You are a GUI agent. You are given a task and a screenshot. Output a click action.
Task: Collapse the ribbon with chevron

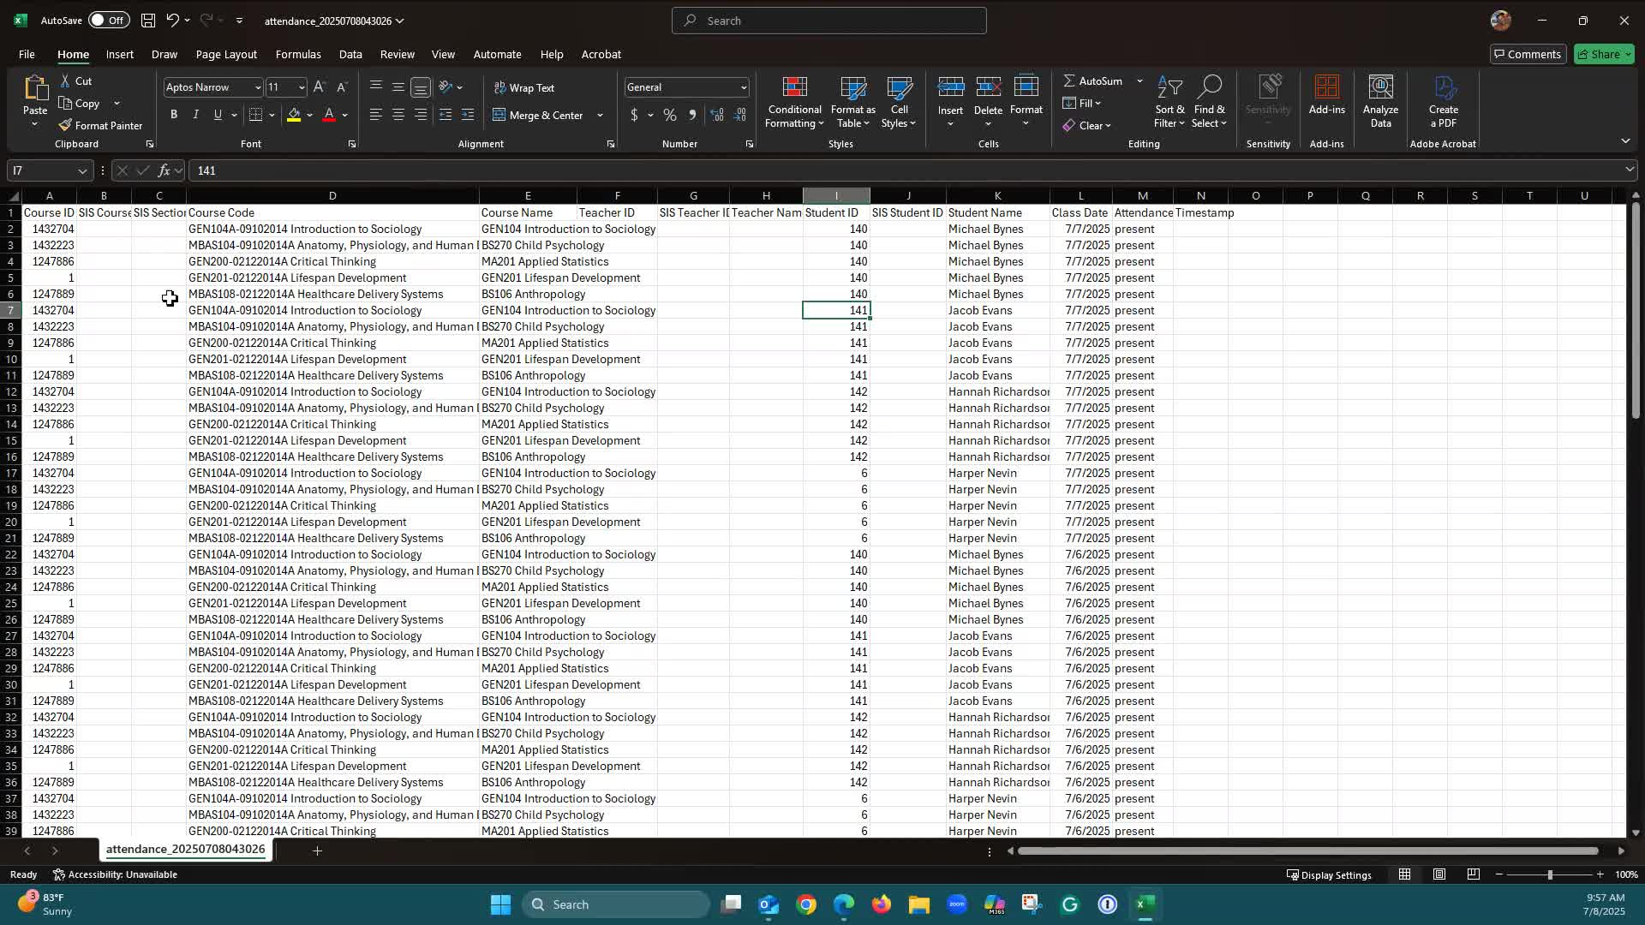point(1625,140)
